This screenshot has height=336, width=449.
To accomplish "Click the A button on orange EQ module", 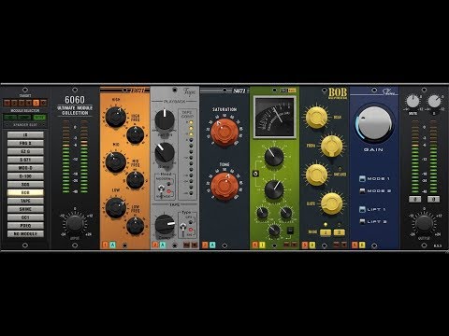I will 112,245.
